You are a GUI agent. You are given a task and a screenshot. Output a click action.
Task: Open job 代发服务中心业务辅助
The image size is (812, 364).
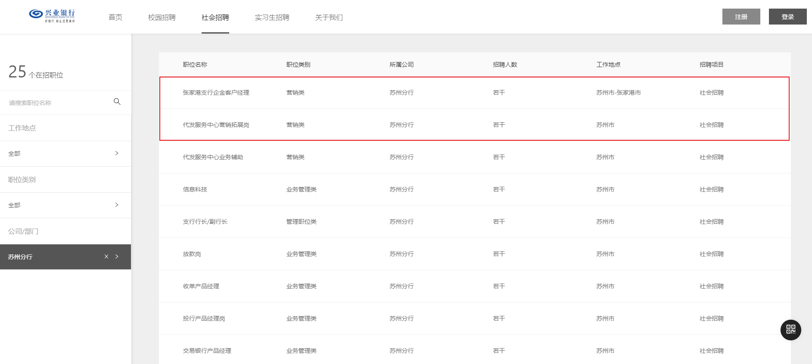pos(213,157)
